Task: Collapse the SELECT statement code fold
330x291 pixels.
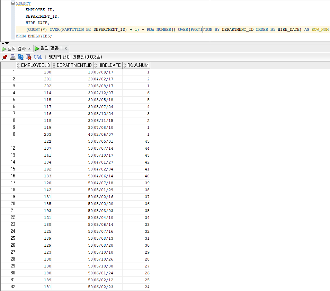Action: point(13,3)
